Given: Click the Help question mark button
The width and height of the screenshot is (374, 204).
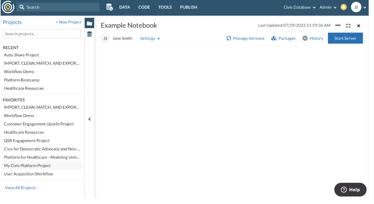Looking at the screenshot, I should pyautogui.click(x=350, y=190).
